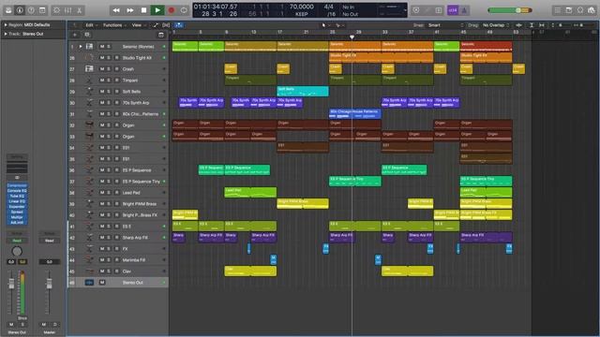Viewport: 600px width, 337px height.
Task: Click the Marimba Fill track icon
Action: point(89,260)
